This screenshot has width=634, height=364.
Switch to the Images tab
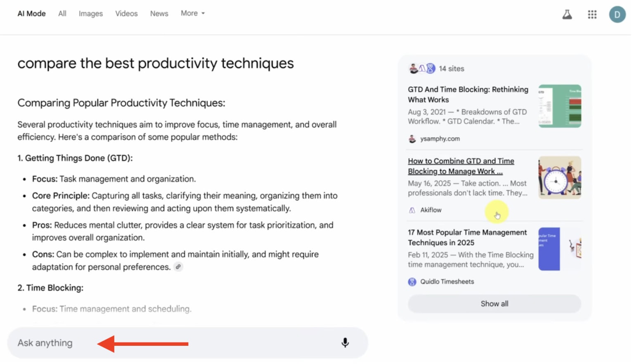point(90,13)
